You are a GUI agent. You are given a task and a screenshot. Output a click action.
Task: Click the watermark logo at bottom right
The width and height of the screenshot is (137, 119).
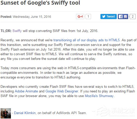point(114,112)
